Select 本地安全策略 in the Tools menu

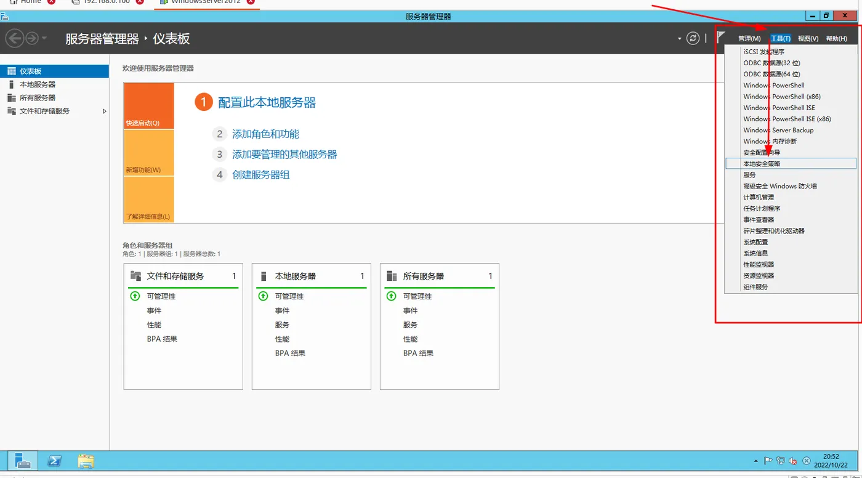tap(791, 164)
